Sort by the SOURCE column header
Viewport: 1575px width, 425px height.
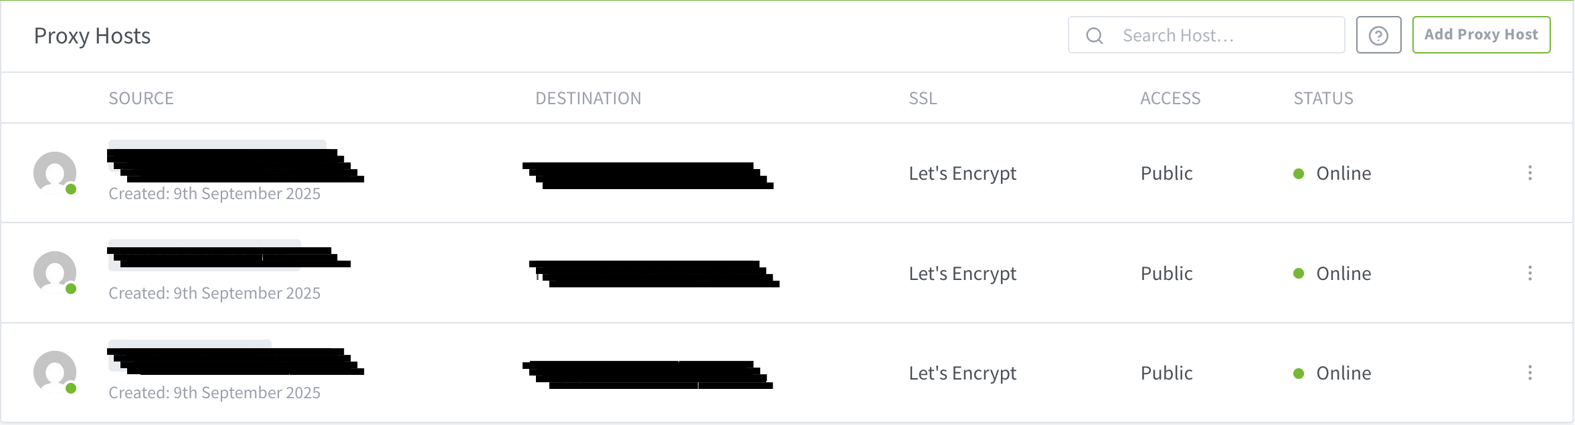click(141, 98)
